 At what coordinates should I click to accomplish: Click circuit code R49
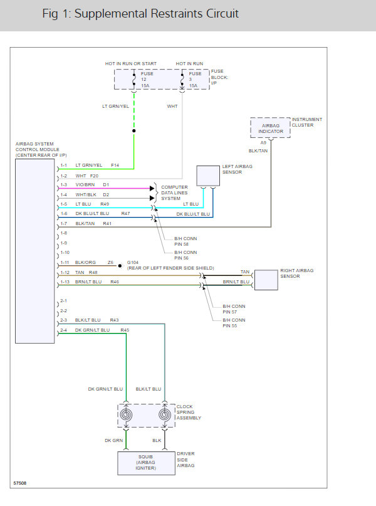click(105, 204)
